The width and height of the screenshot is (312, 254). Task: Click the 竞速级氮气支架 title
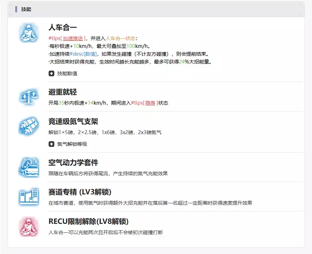[x=73, y=122]
